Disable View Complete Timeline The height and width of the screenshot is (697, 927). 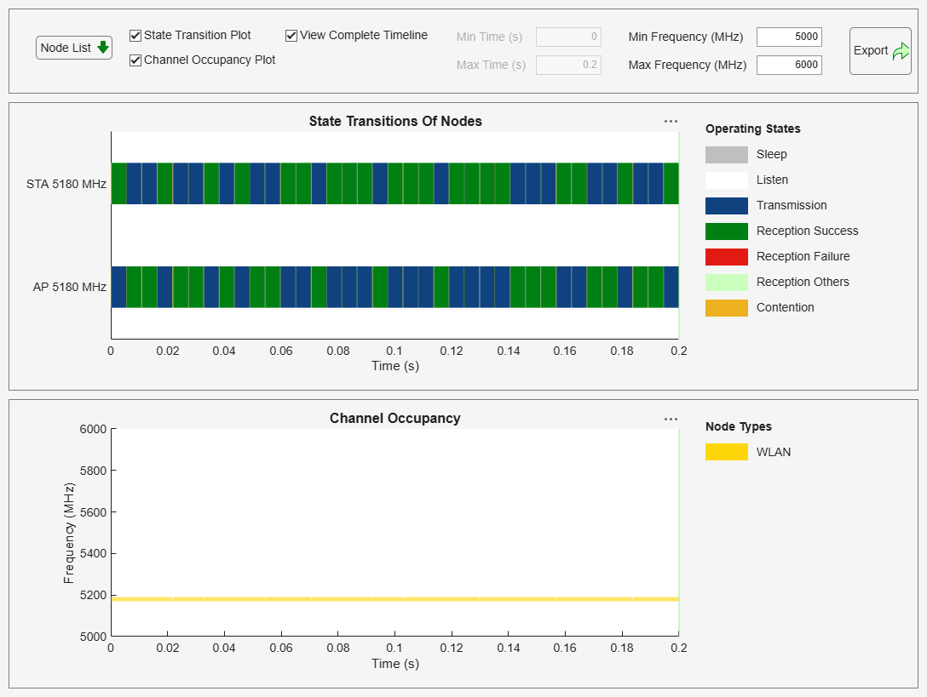click(x=290, y=35)
